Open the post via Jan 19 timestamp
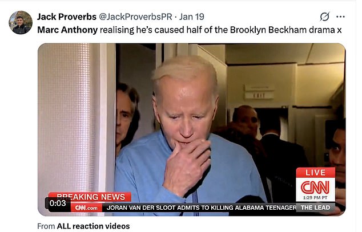The image size is (362, 232). tap(192, 17)
